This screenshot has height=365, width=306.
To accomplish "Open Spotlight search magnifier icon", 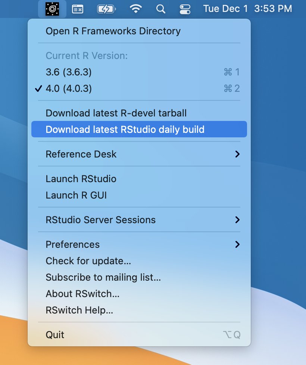I will coord(160,9).
